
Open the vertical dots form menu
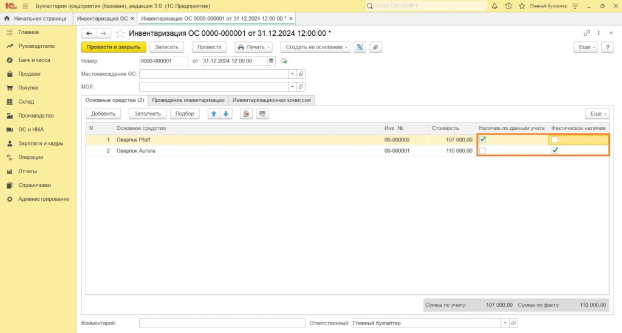(x=598, y=33)
